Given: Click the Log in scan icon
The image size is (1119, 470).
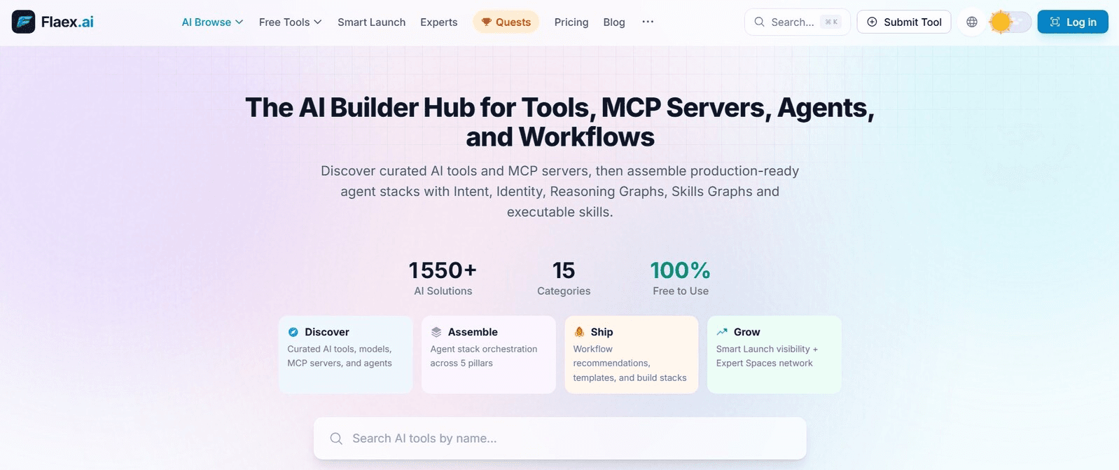Looking at the screenshot, I should 1055,22.
